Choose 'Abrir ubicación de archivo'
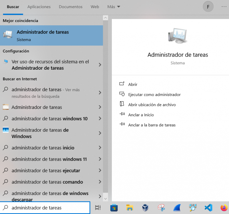229x214 pixels. coord(152,105)
